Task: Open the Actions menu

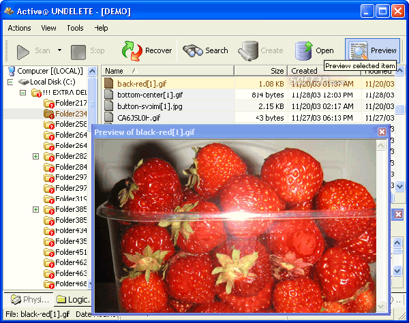Action: pos(19,28)
